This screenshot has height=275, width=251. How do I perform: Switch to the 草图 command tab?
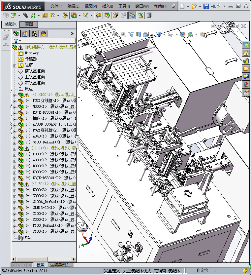coord(29,24)
